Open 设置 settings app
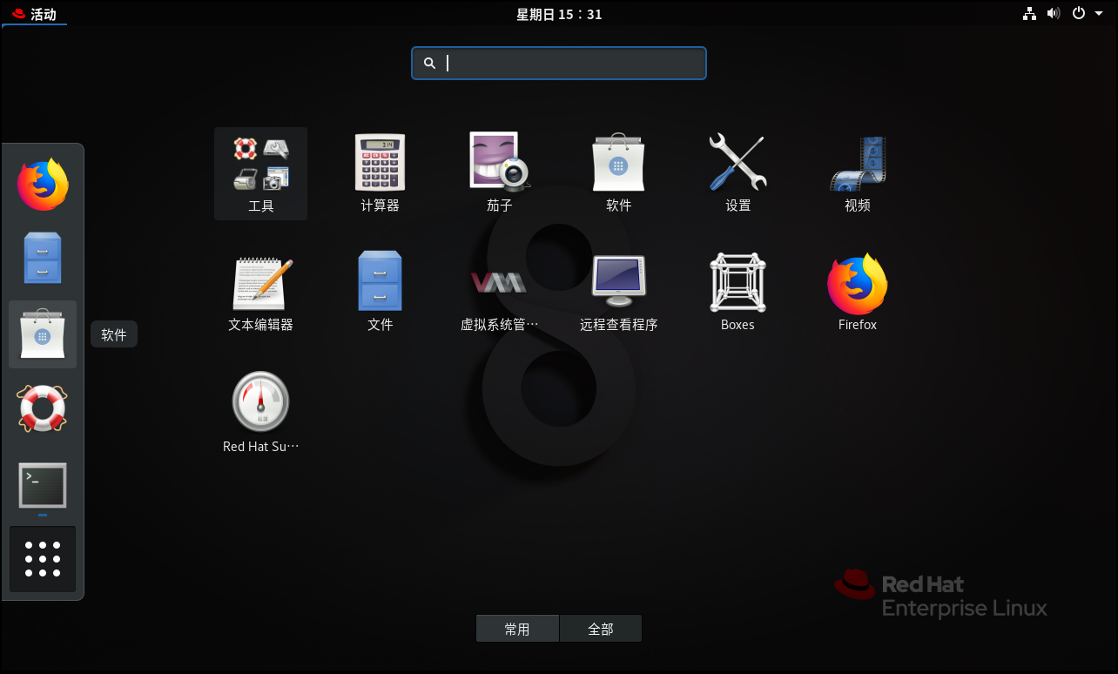Image resolution: width=1118 pixels, height=674 pixels. click(x=737, y=173)
